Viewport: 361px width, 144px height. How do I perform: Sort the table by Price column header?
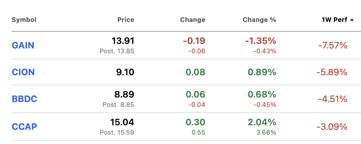(126, 20)
